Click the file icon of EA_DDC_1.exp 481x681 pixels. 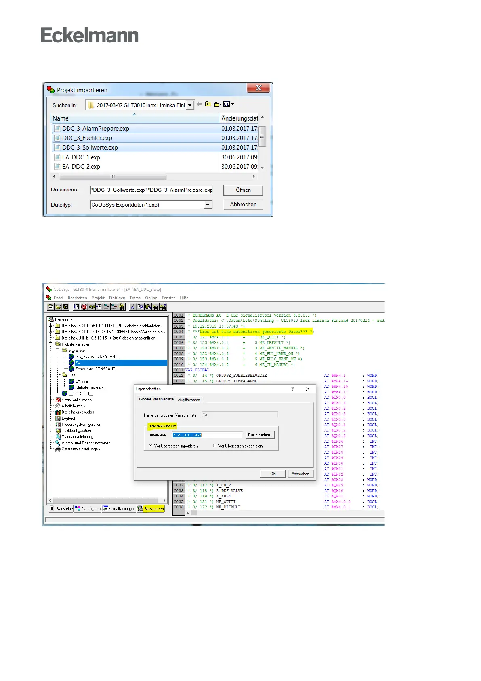coord(57,157)
